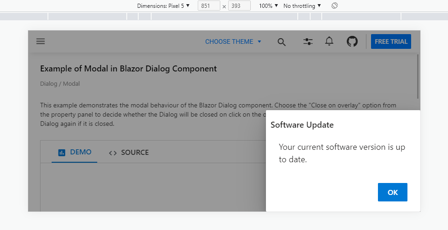Click the 'Your current software version' message
Screen dimensions: 448x230
point(342,153)
